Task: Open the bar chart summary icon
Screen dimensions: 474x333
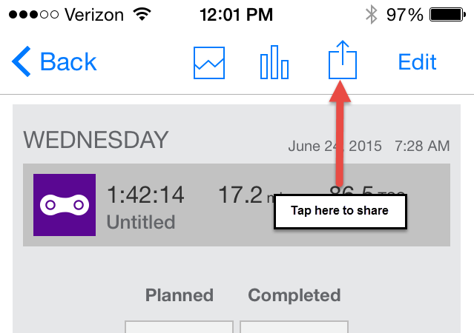Action: (274, 62)
